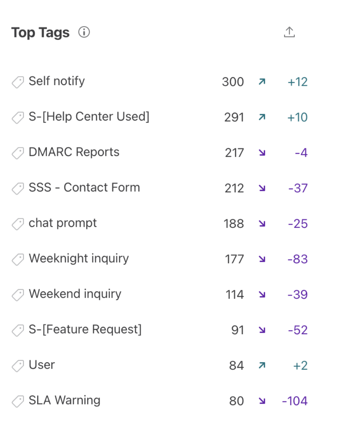Click the Top Tags info icon
This screenshot has height=438, width=339.
[84, 32]
